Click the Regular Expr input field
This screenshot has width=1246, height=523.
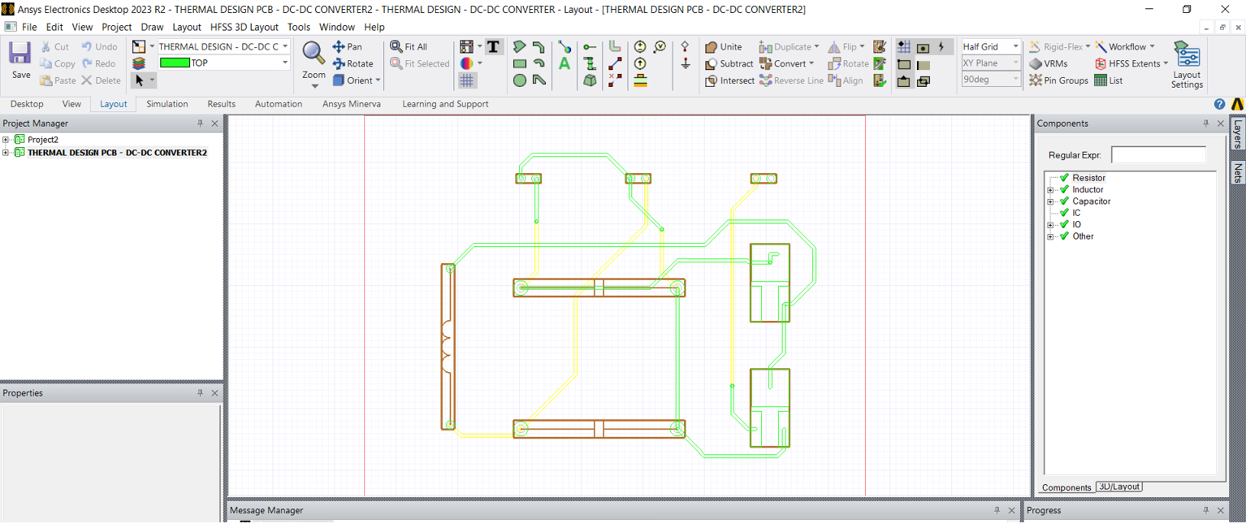tap(1157, 155)
